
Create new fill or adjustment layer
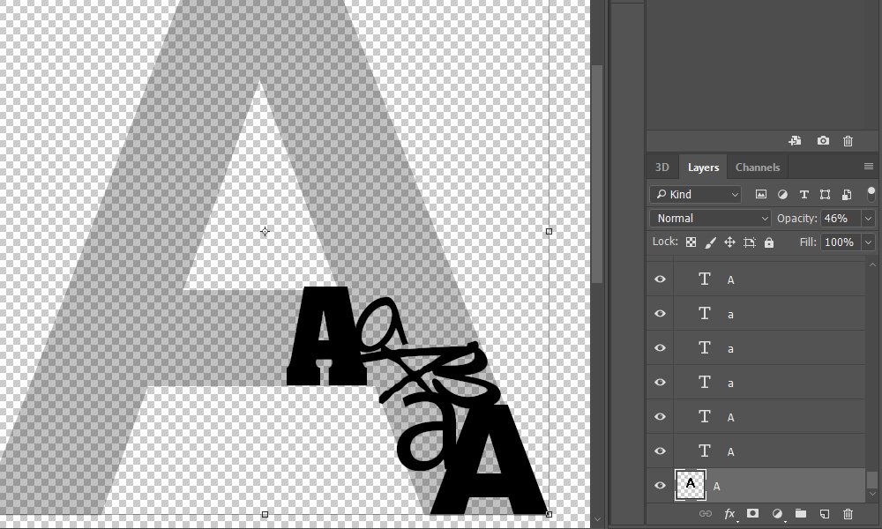click(x=777, y=514)
